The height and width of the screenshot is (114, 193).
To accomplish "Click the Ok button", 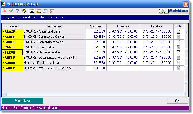I will pyautogui.click(x=177, y=101).
